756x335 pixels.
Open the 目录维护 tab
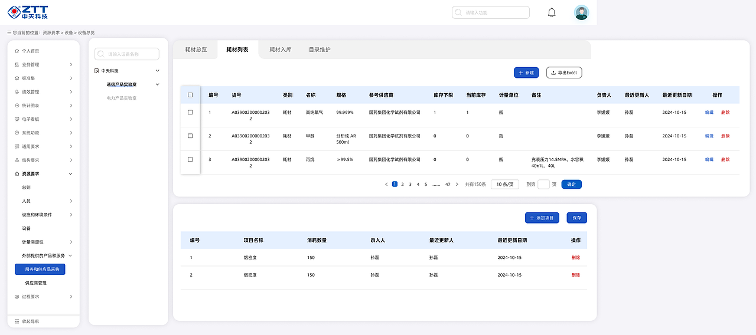point(320,50)
